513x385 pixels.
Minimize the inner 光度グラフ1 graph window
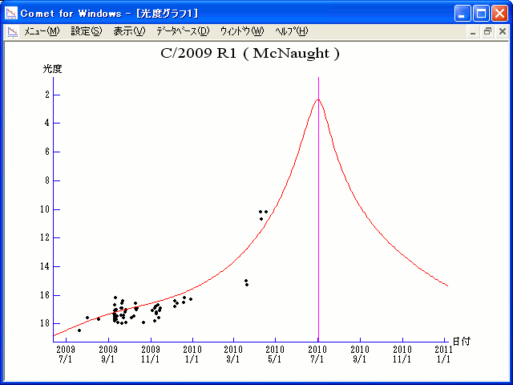coord(474,31)
